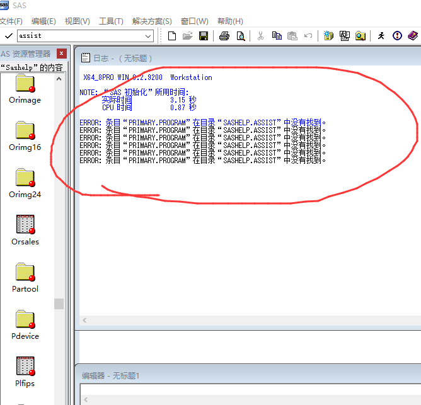Undo with the curved arrow icon
Viewport: 421px width, 405px height.
pos(308,36)
